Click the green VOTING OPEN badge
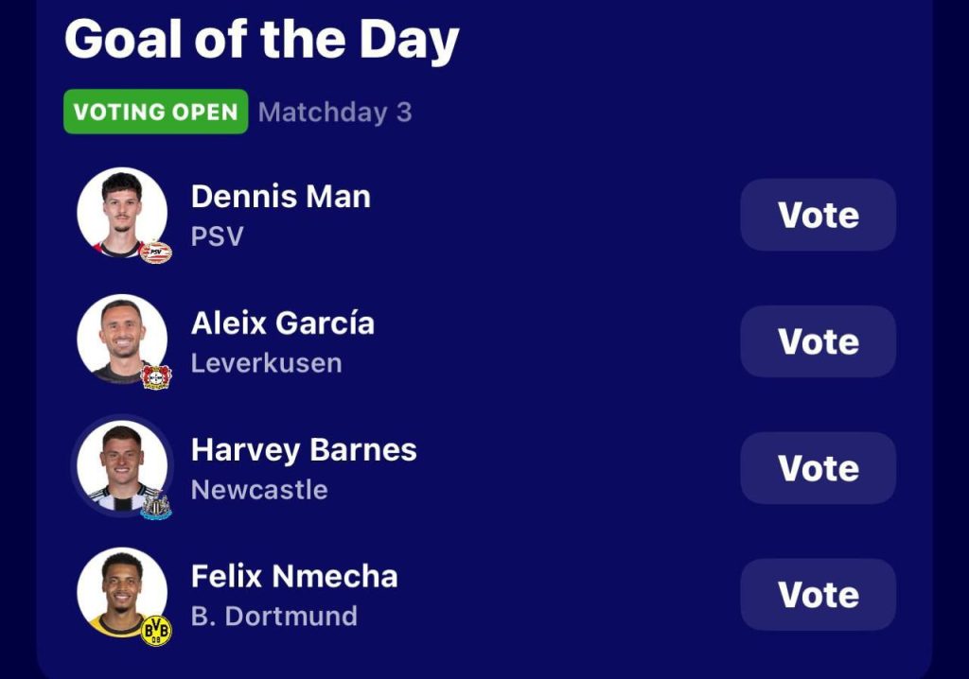The image size is (969, 679). (x=155, y=112)
